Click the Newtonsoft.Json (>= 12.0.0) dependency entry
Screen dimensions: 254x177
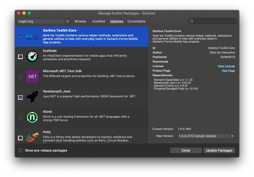coord(172,83)
